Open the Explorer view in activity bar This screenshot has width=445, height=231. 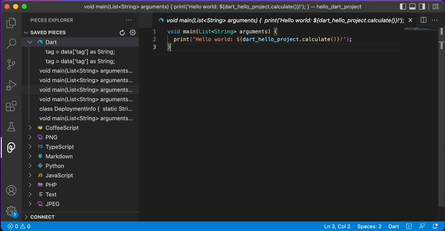coord(11,23)
